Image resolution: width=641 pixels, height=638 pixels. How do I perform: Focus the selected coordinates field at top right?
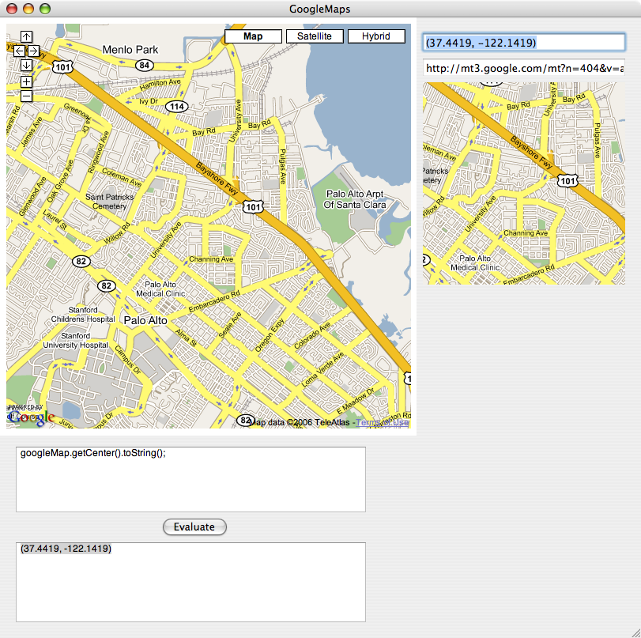tap(524, 43)
